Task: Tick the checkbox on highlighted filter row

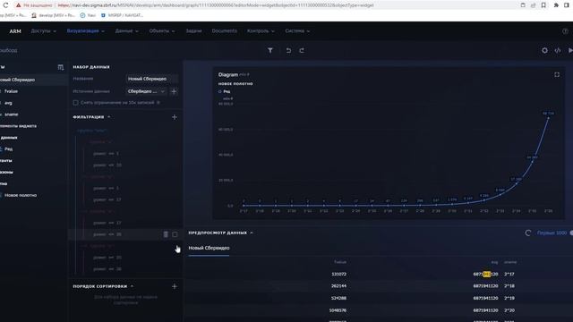Action: pos(175,234)
